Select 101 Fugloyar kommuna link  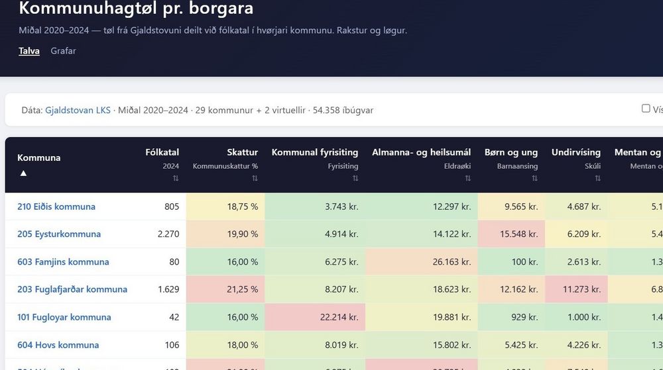coord(64,317)
